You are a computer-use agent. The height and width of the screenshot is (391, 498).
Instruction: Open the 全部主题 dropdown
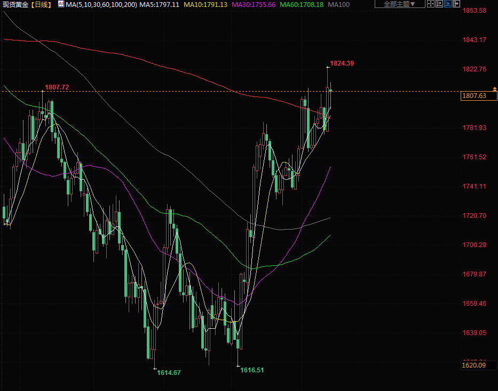(x=400, y=4)
